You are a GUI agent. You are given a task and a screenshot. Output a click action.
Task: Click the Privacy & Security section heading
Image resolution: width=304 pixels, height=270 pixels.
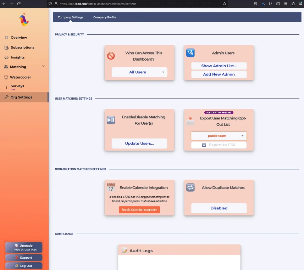tap(69, 34)
